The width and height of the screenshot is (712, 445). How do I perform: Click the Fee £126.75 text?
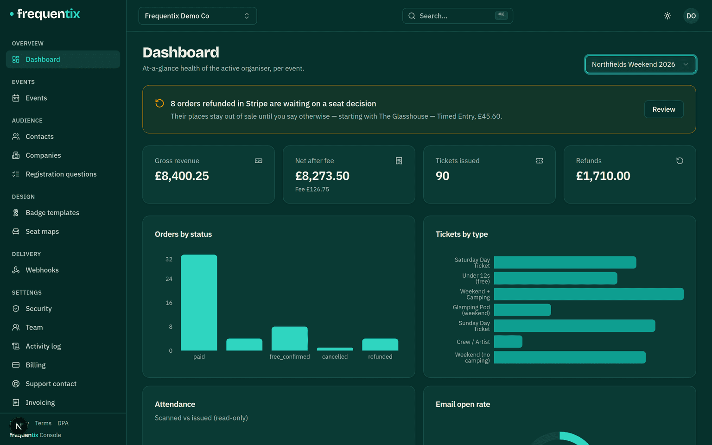[312, 189]
